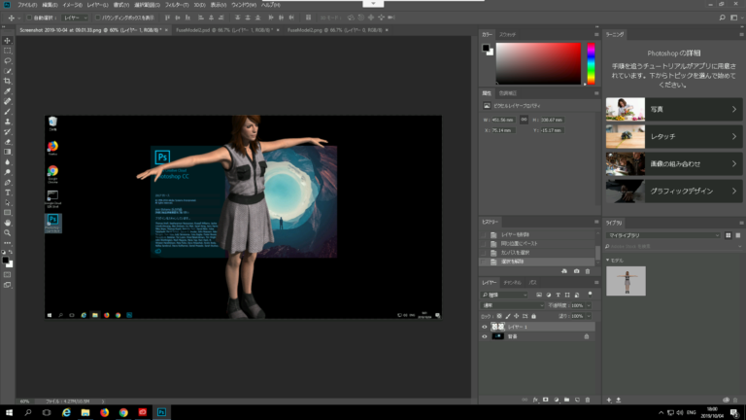Select the Brush tool
746x420 pixels.
tap(8, 112)
